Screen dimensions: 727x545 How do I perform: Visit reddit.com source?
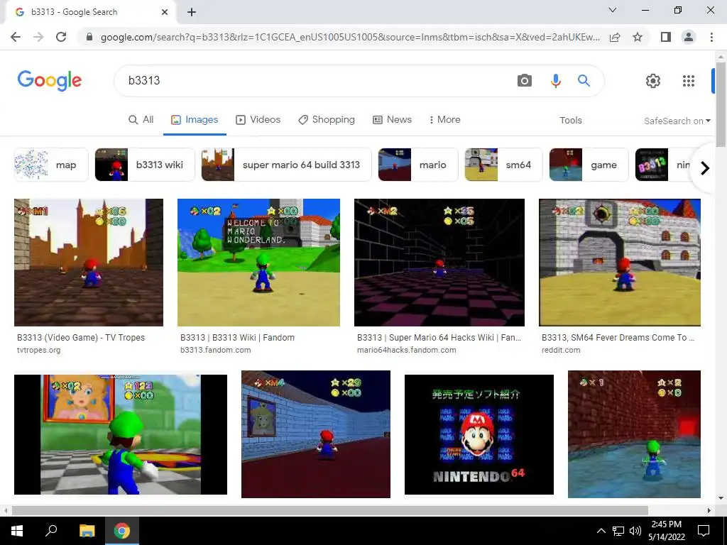point(561,350)
